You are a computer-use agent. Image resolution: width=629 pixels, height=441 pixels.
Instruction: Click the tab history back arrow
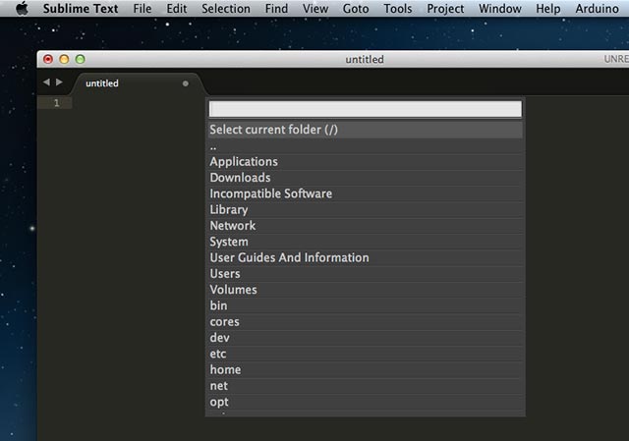coord(46,83)
